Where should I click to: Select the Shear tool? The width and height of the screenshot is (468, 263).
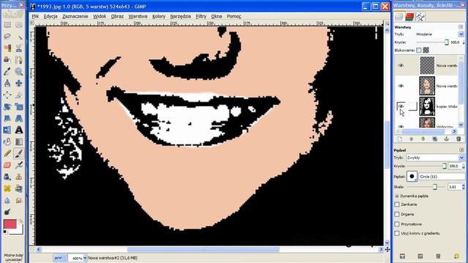[x=7, y=118]
